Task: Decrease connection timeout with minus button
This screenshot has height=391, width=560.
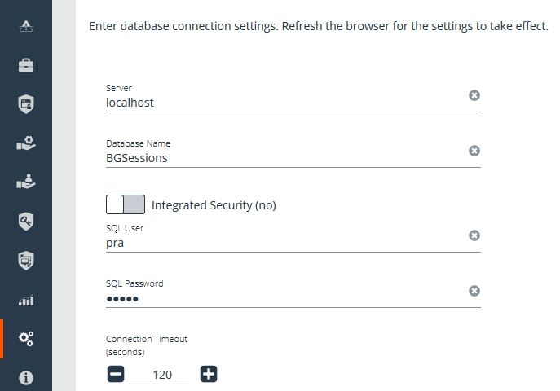Action: point(116,374)
